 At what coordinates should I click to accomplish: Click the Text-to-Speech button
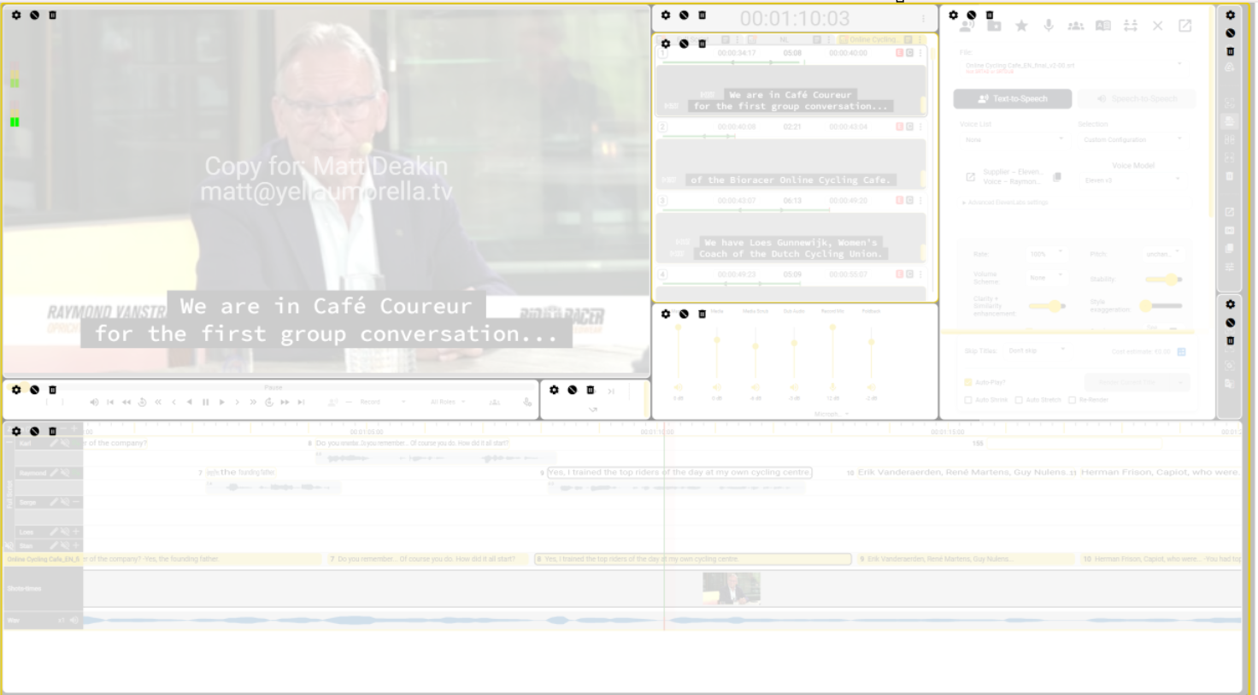pyautogui.click(x=1013, y=99)
